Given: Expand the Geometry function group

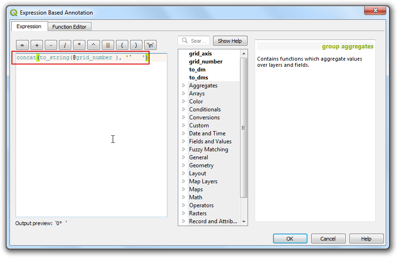Looking at the screenshot, I should pyautogui.click(x=183, y=165).
